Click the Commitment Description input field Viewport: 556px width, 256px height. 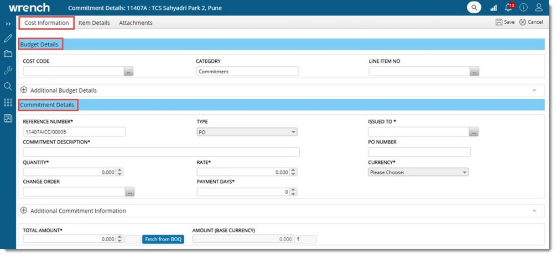tap(161, 152)
